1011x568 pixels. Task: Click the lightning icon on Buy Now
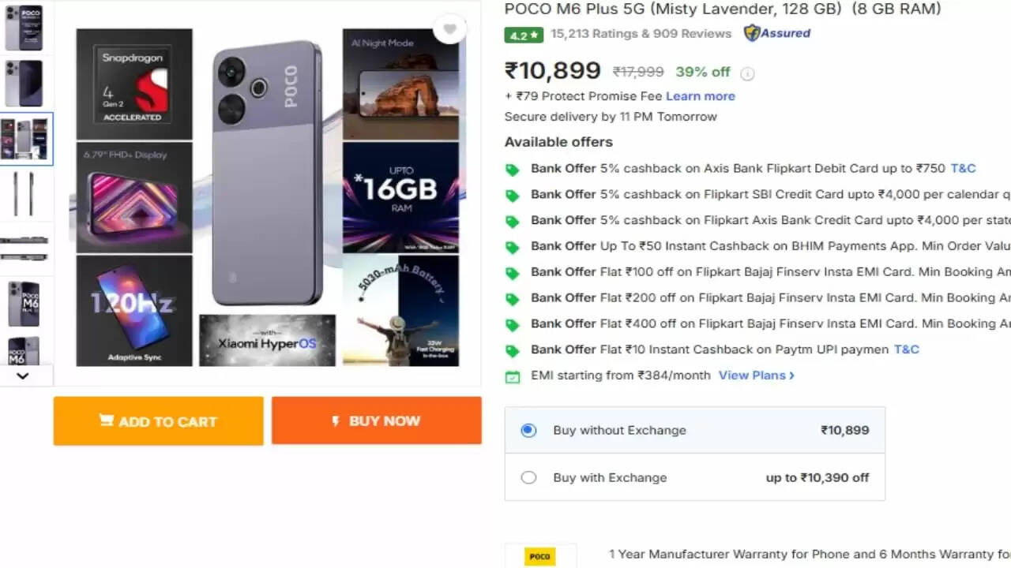pyautogui.click(x=337, y=420)
